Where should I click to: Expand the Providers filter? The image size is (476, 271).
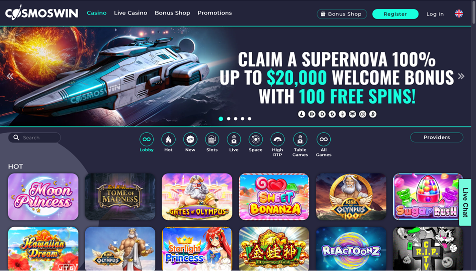click(436, 137)
